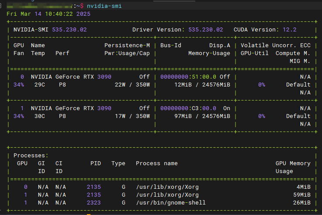Click PID 2323
322x215 pixels.
point(93,203)
